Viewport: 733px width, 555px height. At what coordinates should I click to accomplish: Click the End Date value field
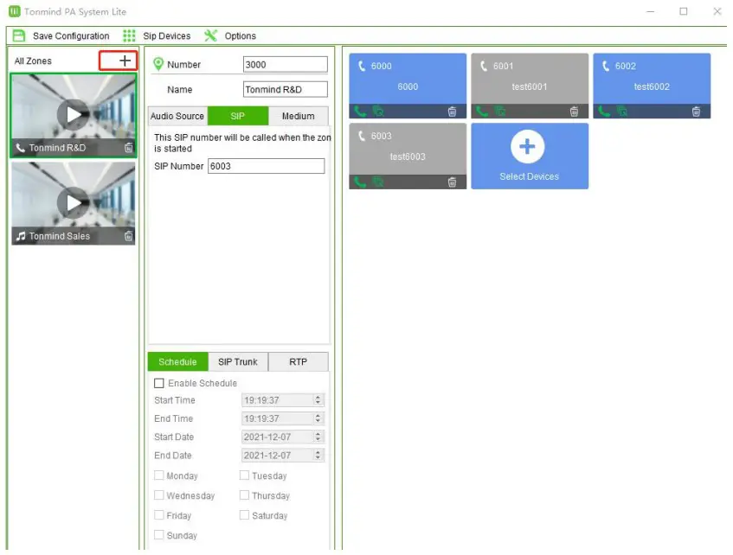(x=283, y=455)
